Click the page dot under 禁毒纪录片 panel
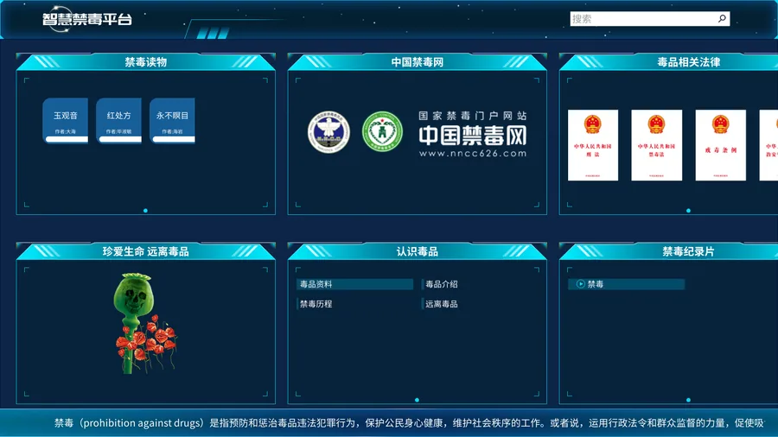Screen dimensions: 778x437 tap(688, 400)
